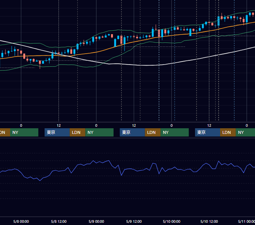
Task: Click the 5/8 12:00 date label
Action: pos(59,221)
